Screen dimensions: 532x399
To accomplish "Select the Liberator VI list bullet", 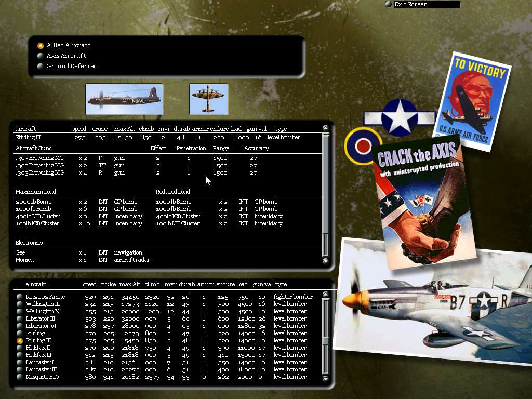I will pyautogui.click(x=20, y=326).
